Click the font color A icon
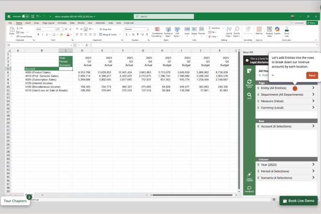Viewport: 321px width, 214px height. (68, 35)
